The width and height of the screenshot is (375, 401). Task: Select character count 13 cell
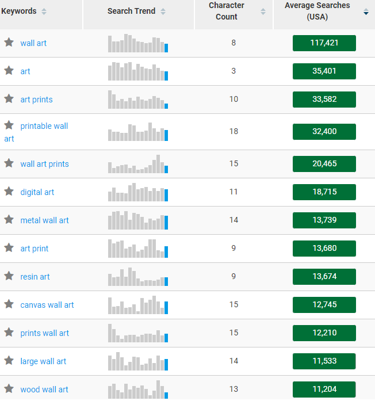coord(234,389)
